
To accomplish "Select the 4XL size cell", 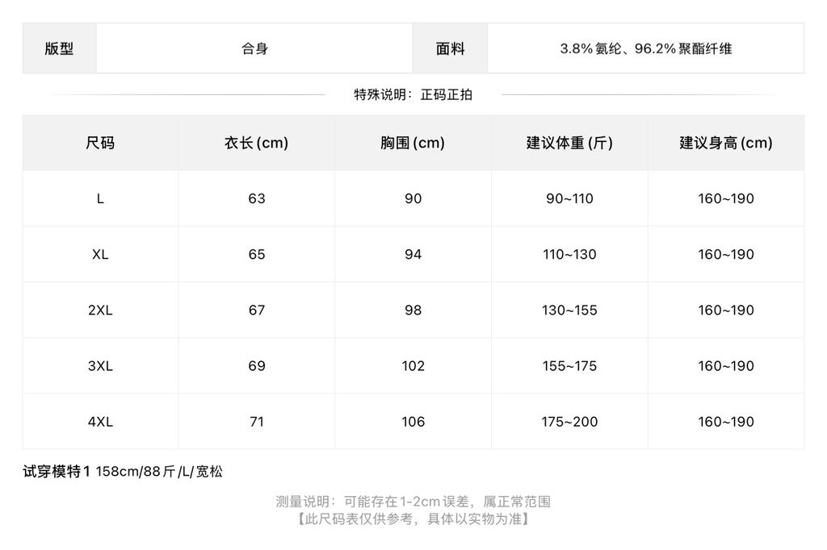I will tap(100, 422).
